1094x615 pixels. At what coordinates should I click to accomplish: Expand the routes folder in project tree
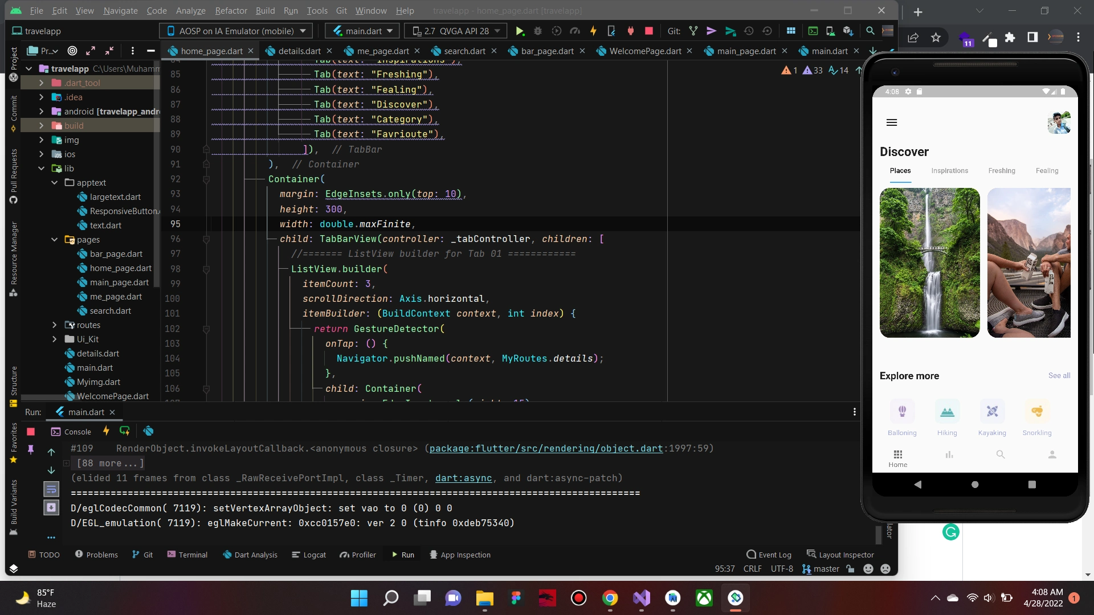[x=55, y=325]
